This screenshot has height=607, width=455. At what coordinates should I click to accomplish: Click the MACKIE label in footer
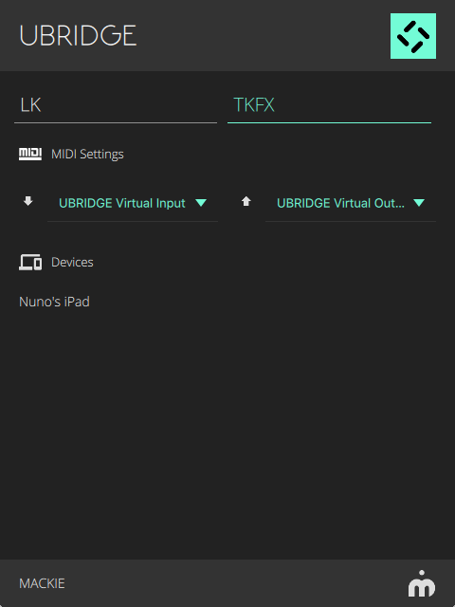click(42, 583)
